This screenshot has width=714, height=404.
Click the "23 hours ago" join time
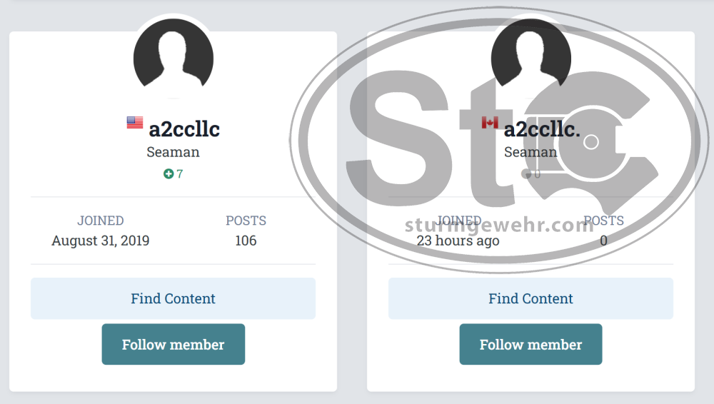tap(458, 241)
